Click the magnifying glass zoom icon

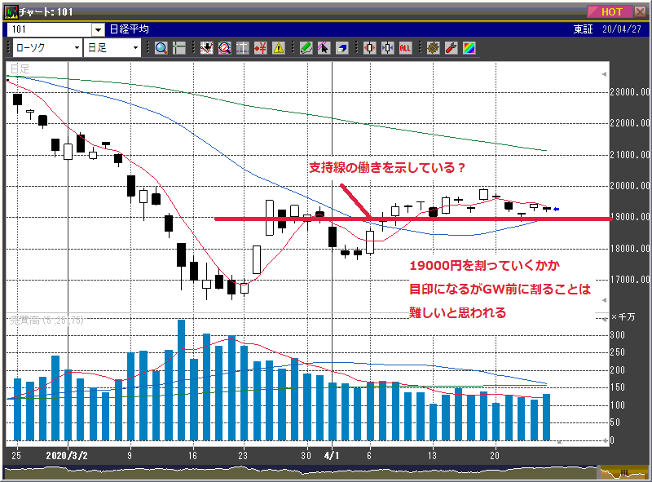tap(161, 48)
